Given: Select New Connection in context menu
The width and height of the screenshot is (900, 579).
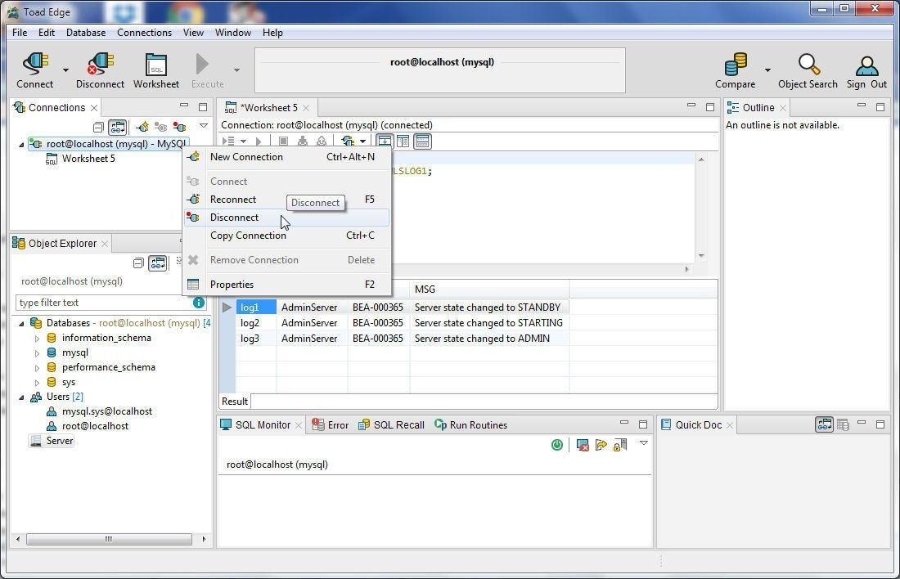Looking at the screenshot, I should coord(286,157).
